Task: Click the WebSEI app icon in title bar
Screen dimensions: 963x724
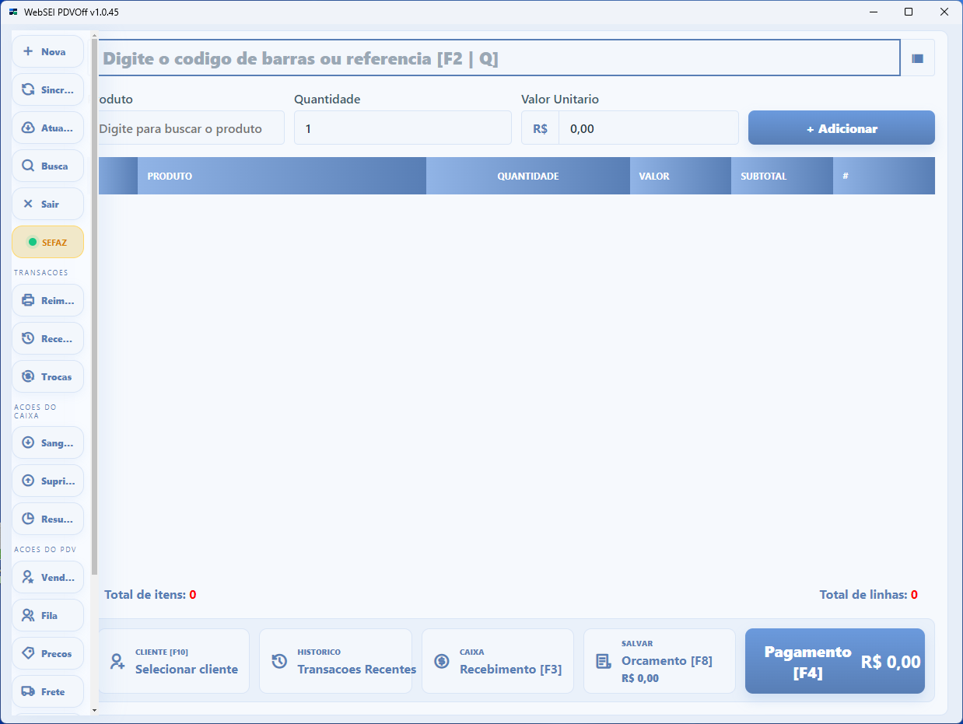Action: pyautogui.click(x=13, y=12)
